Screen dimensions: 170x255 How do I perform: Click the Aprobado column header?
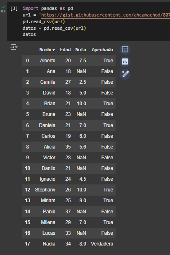(102, 50)
